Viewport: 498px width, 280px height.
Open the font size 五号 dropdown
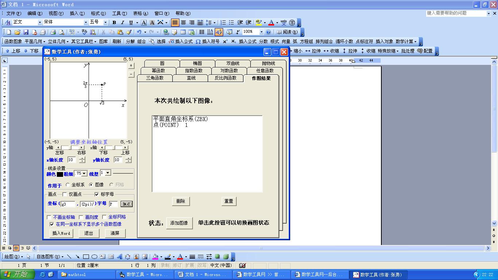pos(105,23)
